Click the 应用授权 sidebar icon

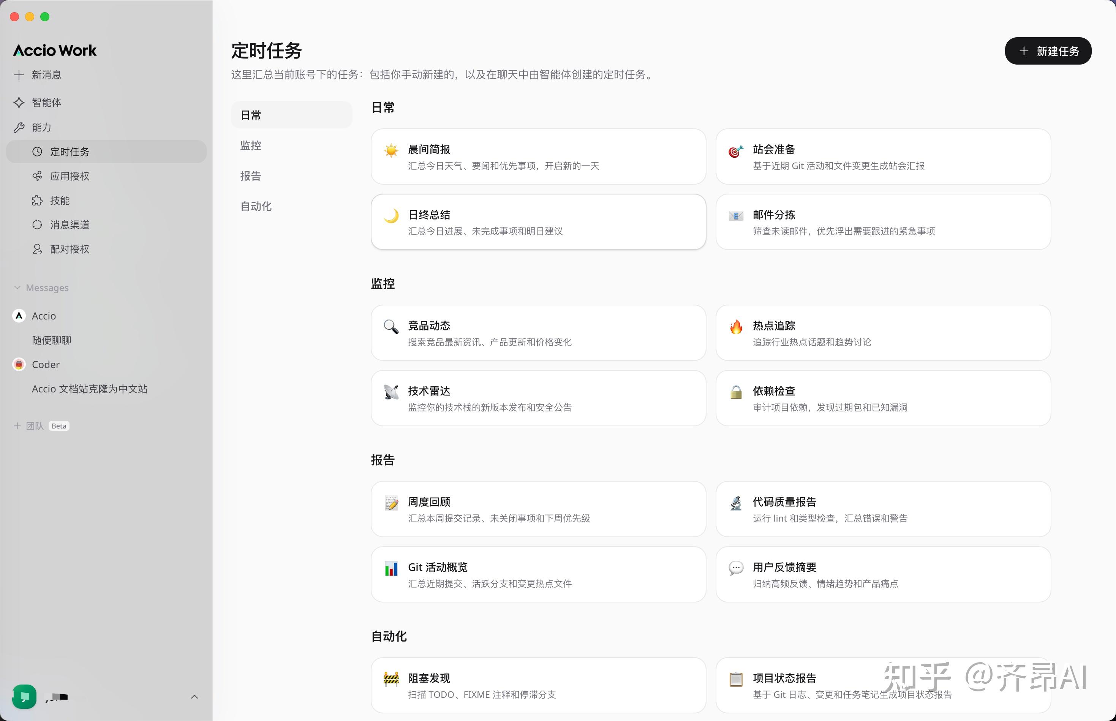[37, 176]
